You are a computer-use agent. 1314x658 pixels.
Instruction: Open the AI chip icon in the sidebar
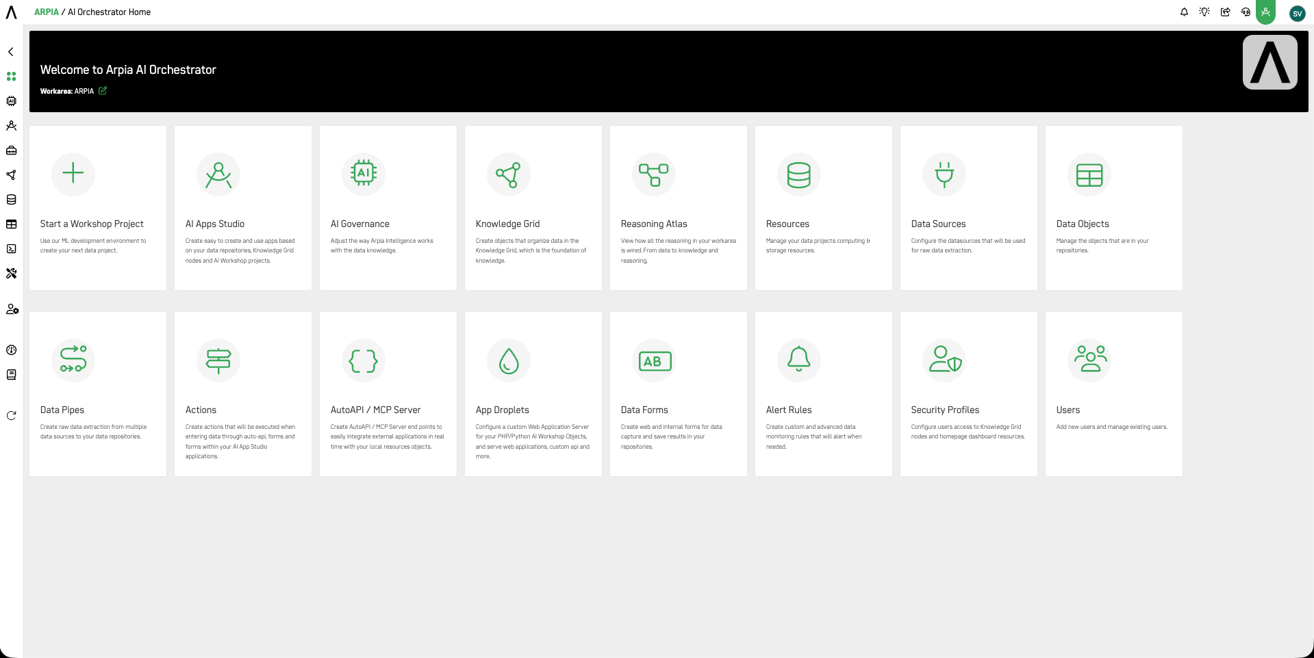[11, 101]
